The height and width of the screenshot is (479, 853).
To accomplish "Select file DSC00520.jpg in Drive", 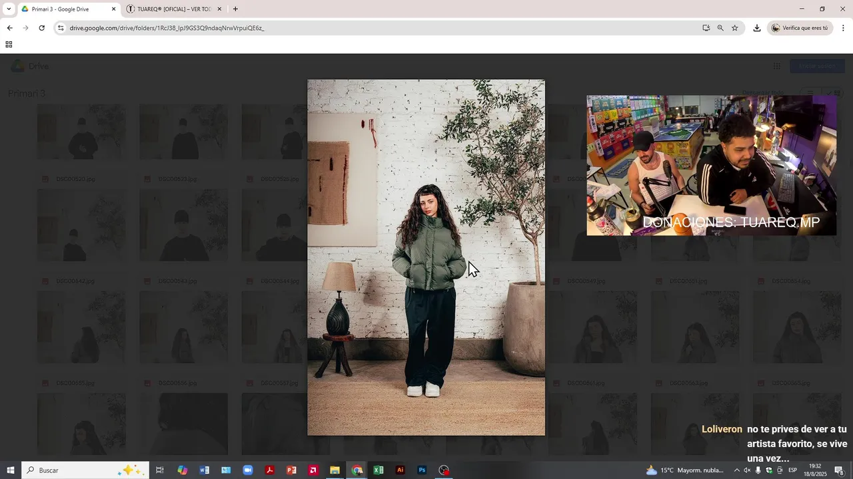I will tap(75, 179).
